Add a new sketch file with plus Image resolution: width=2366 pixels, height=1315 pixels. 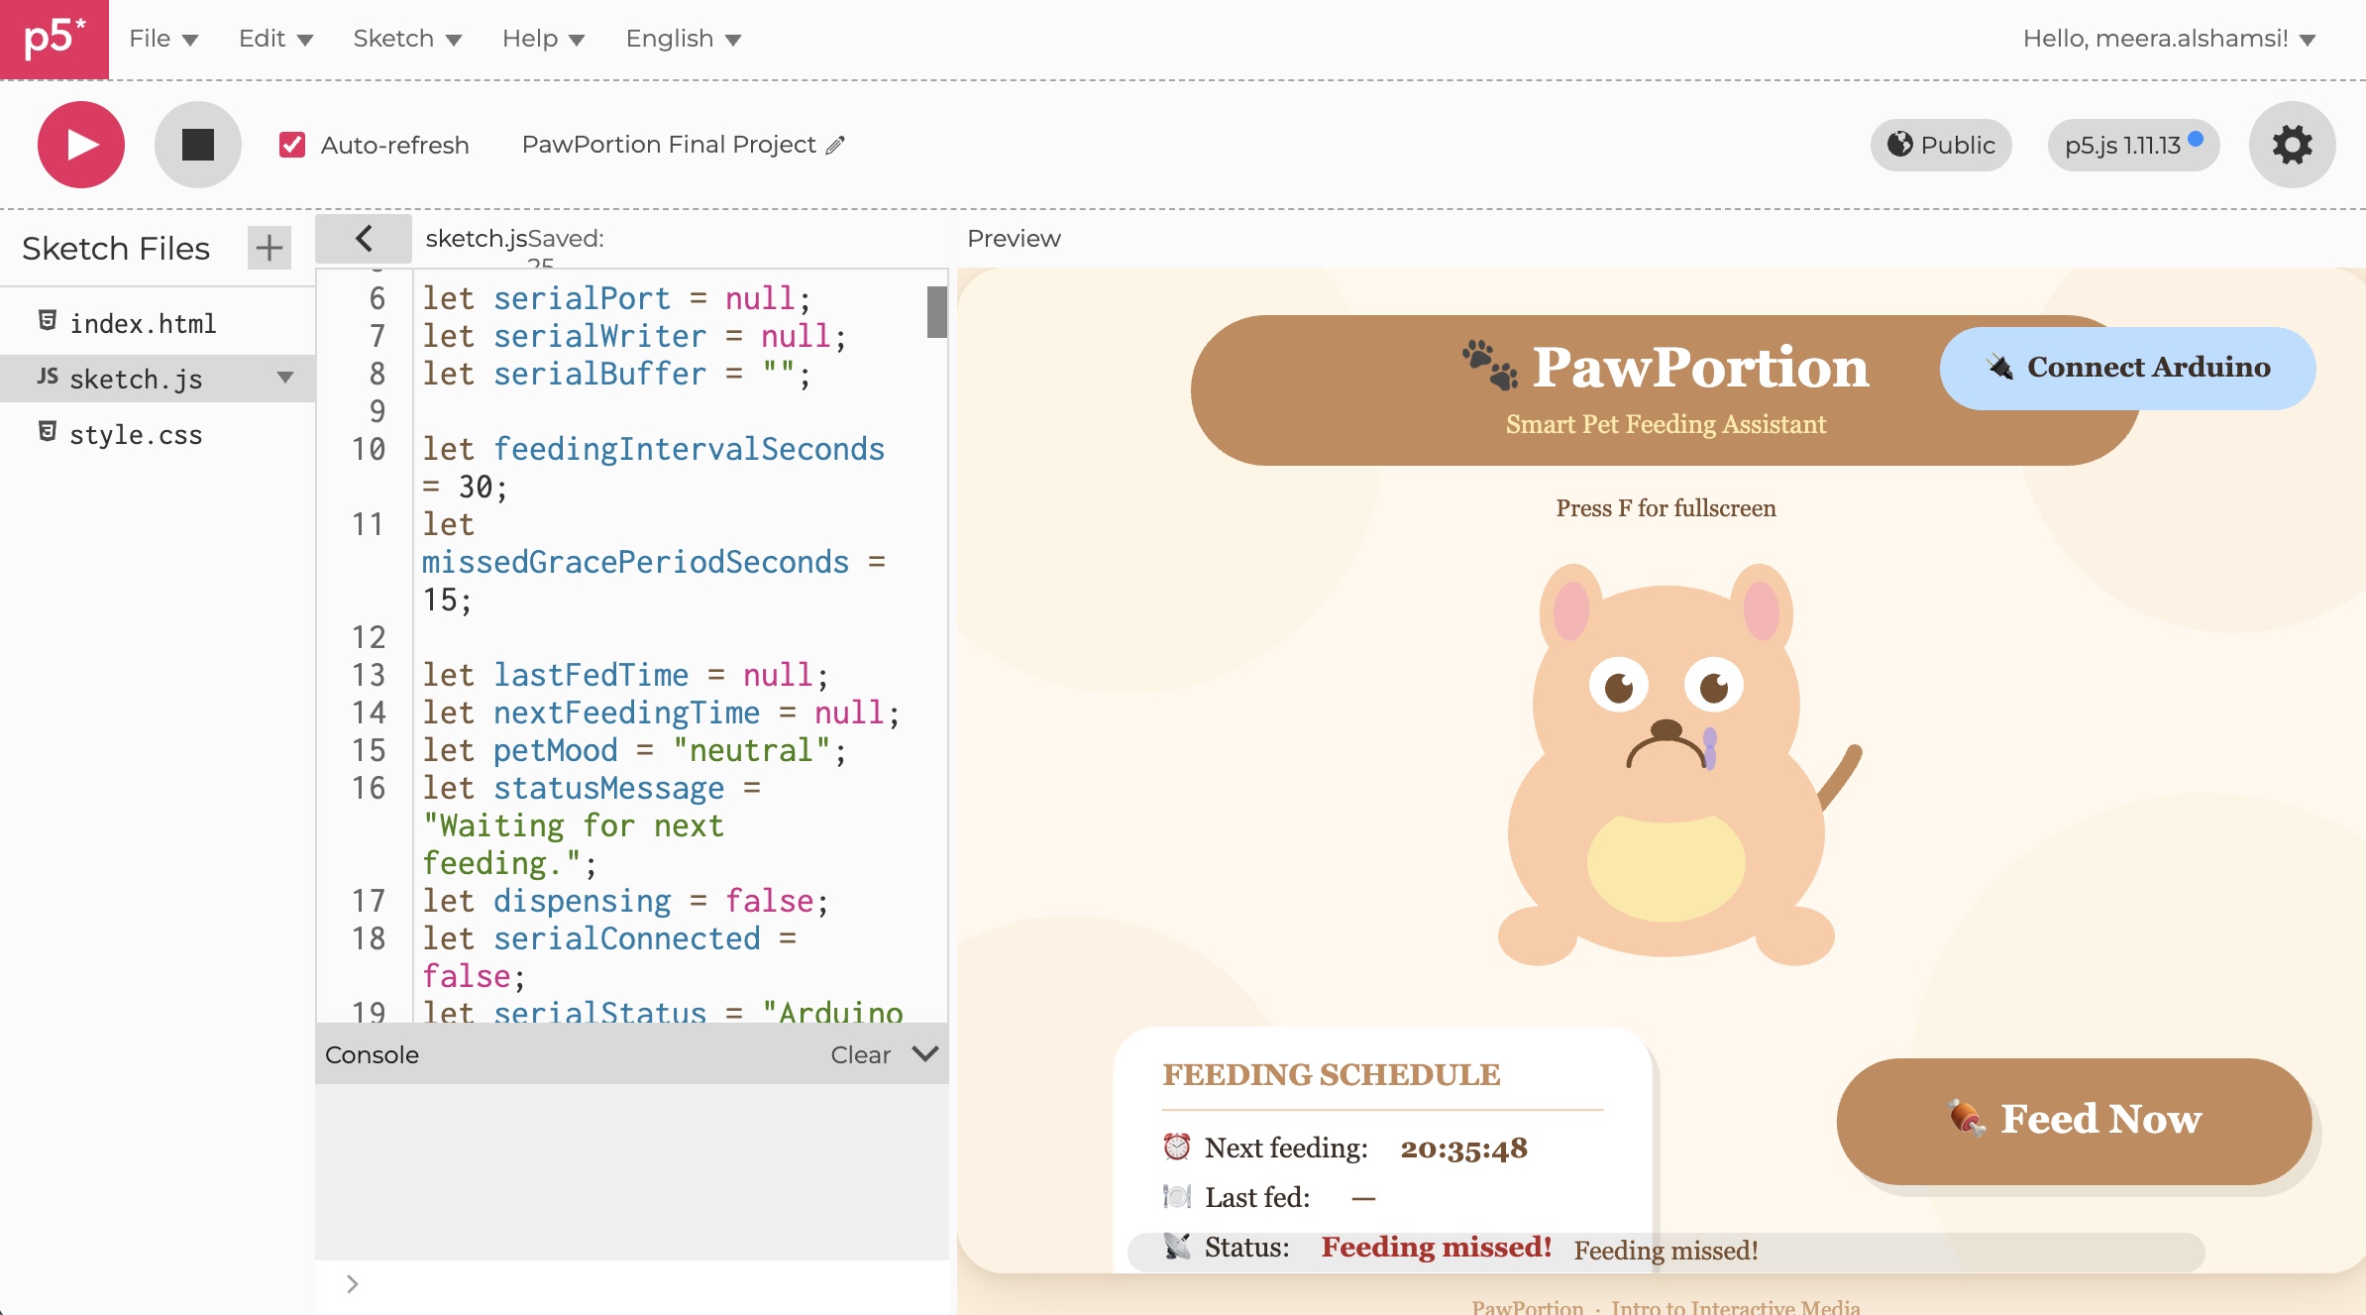pyautogui.click(x=269, y=248)
